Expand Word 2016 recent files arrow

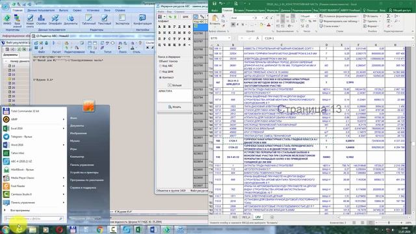[64, 145]
